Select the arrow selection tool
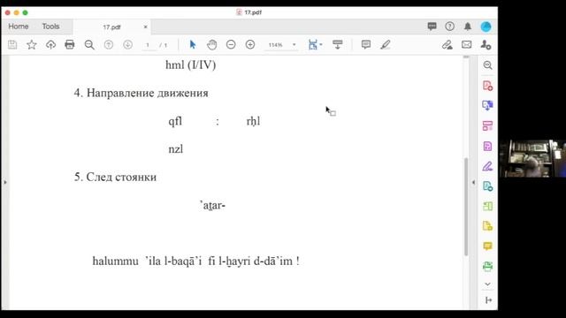 point(193,45)
